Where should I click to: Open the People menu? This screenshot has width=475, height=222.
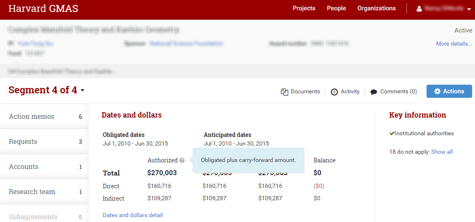(x=336, y=9)
